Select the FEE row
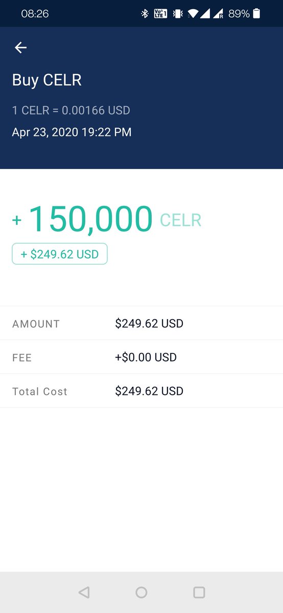The width and height of the screenshot is (283, 613). click(x=141, y=357)
